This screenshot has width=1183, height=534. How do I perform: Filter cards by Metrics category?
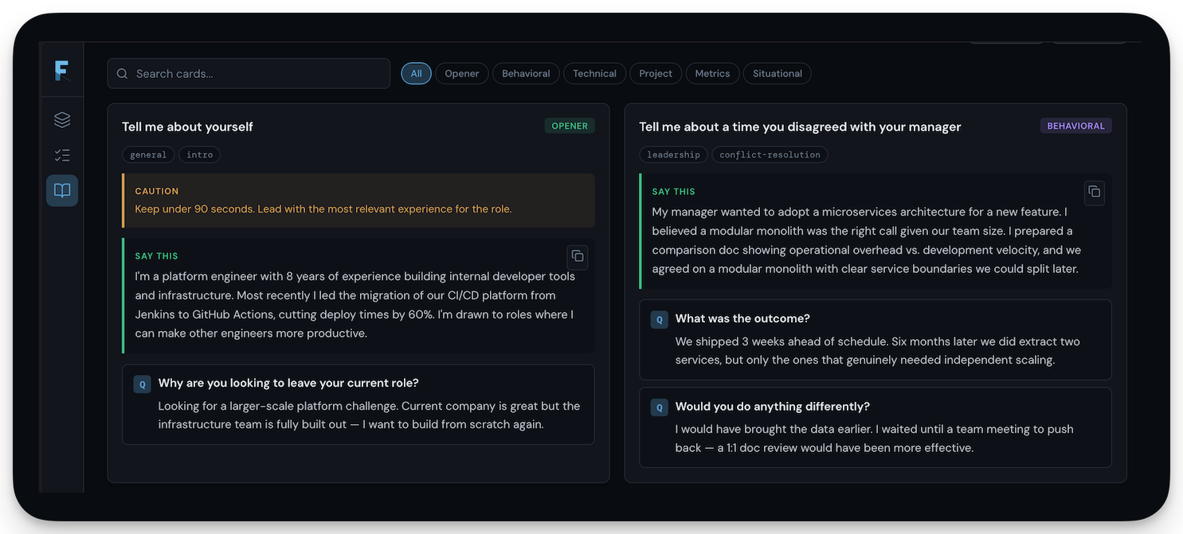click(712, 74)
